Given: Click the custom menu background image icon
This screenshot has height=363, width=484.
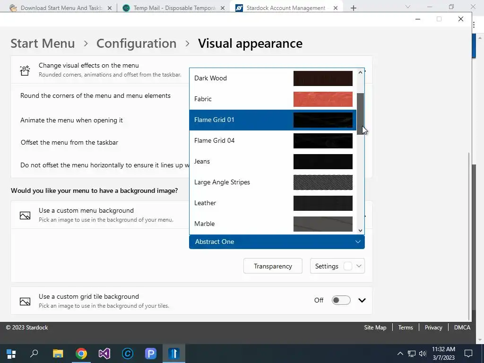Looking at the screenshot, I should click(25, 216).
